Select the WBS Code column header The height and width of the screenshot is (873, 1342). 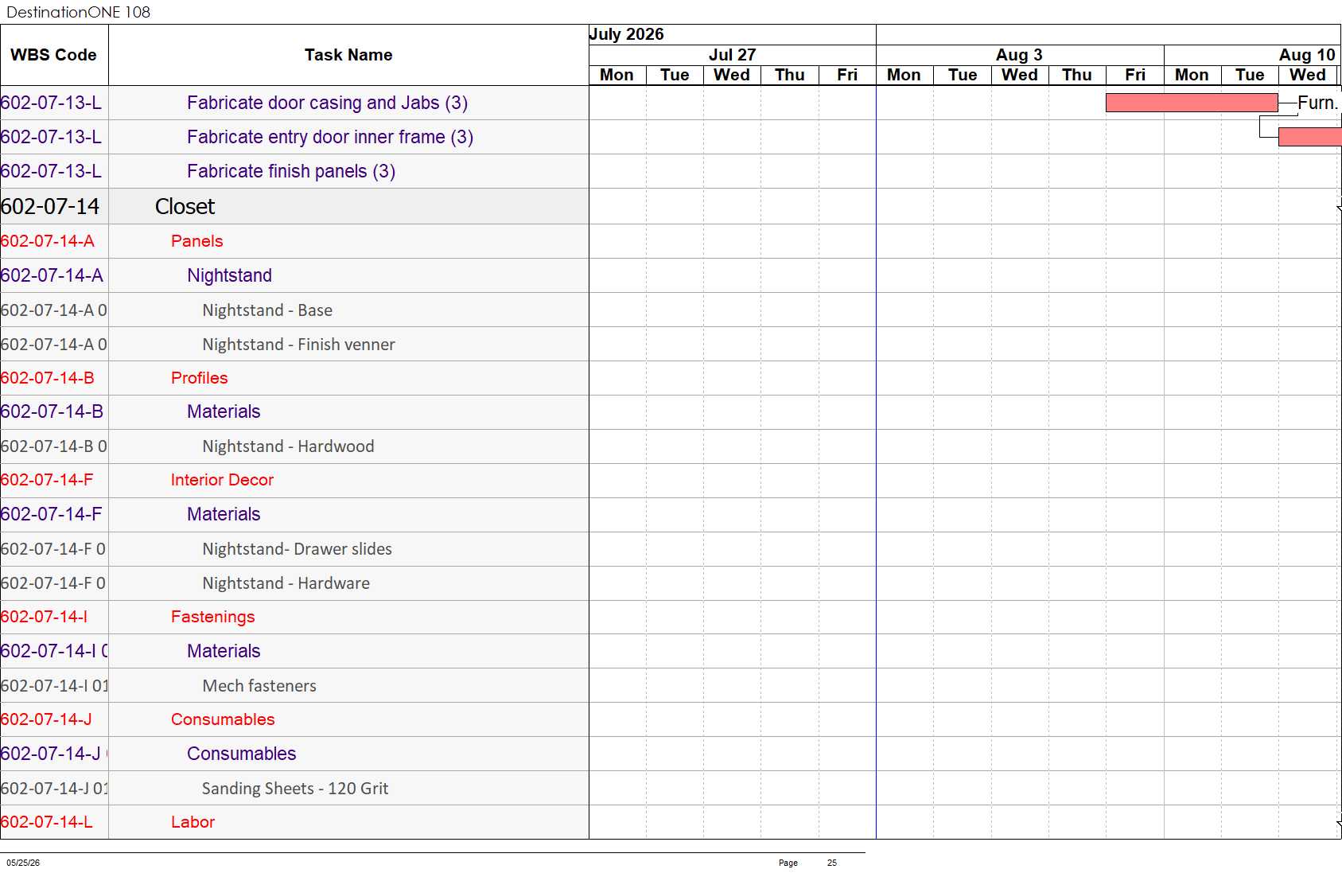point(54,55)
